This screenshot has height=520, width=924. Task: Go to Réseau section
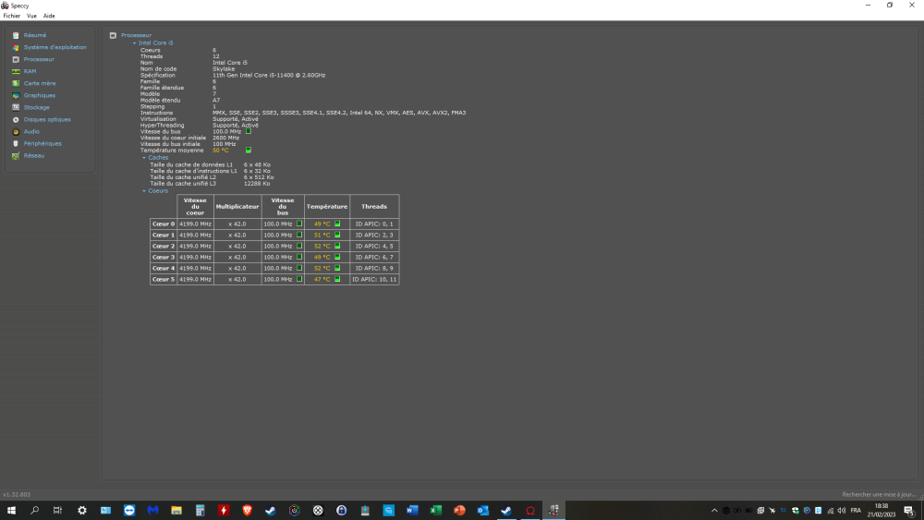(x=33, y=156)
